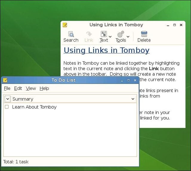Open the Edit menu in To Do List
The width and height of the screenshot is (191, 171).
point(18,88)
